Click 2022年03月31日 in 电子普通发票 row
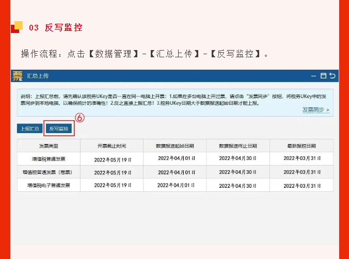Screen dimensions: 349x259 (302, 186)
